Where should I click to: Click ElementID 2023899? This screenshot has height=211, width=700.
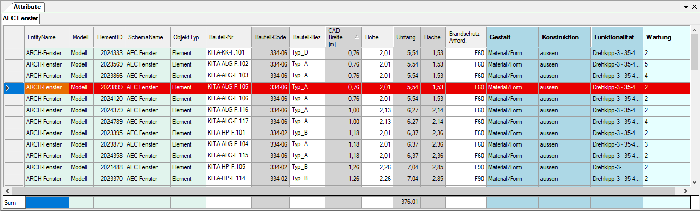(x=110, y=88)
